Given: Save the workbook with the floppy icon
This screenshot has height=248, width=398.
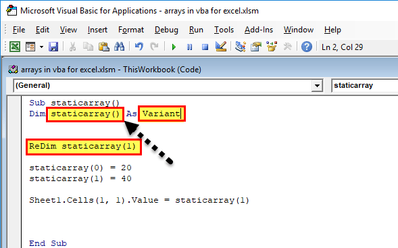Looking at the screenshot, I should (53, 47).
